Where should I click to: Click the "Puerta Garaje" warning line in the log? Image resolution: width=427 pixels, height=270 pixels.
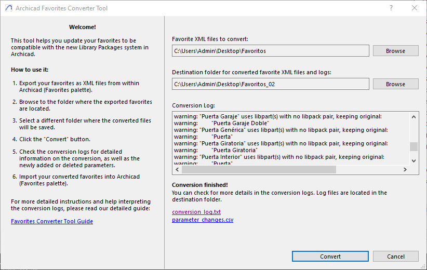(278, 116)
